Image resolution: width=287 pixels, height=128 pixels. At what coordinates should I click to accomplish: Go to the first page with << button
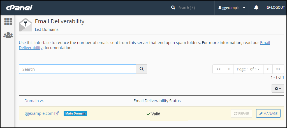coord(218,69)
